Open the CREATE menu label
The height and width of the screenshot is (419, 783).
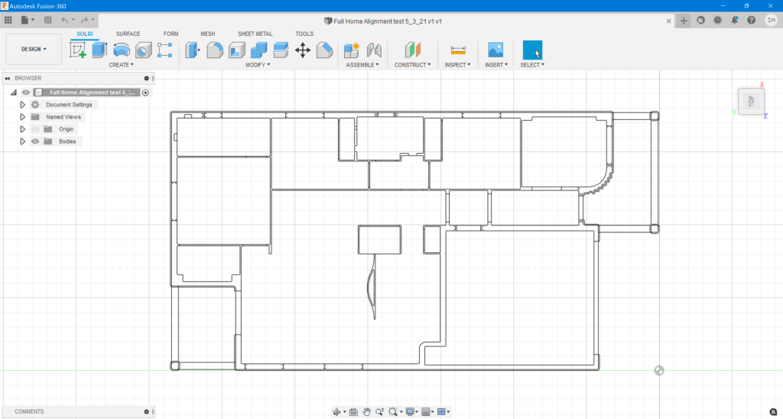122,65
